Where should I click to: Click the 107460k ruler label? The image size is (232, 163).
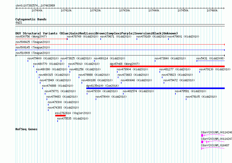click(212, 10)
